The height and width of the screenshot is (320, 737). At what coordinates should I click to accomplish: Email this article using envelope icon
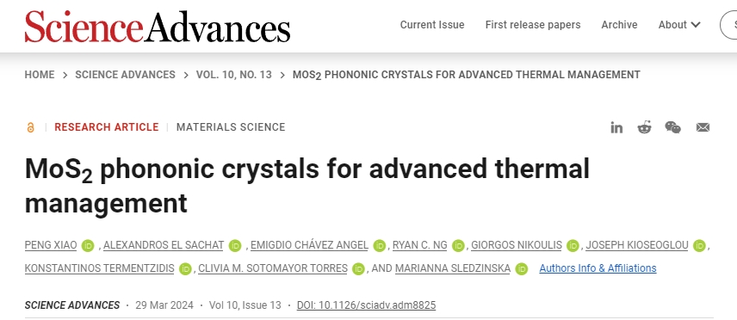703,127
